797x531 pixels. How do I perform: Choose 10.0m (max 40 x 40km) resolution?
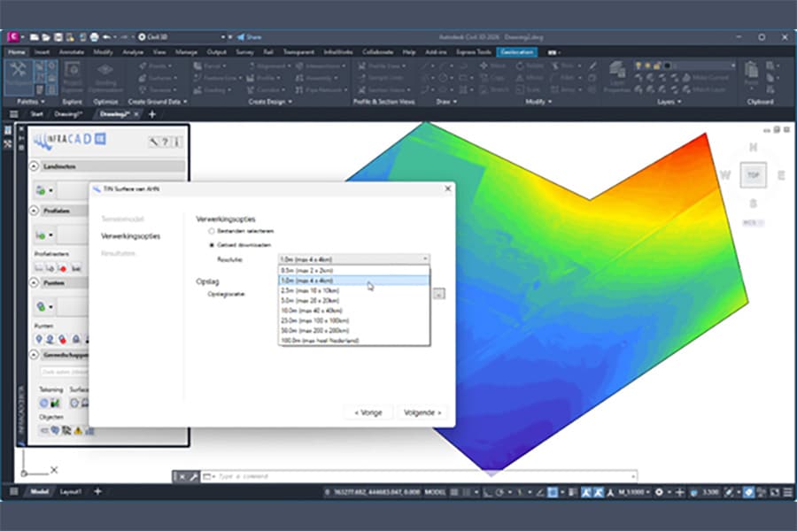pyautogui.click(x=353, y=311)
